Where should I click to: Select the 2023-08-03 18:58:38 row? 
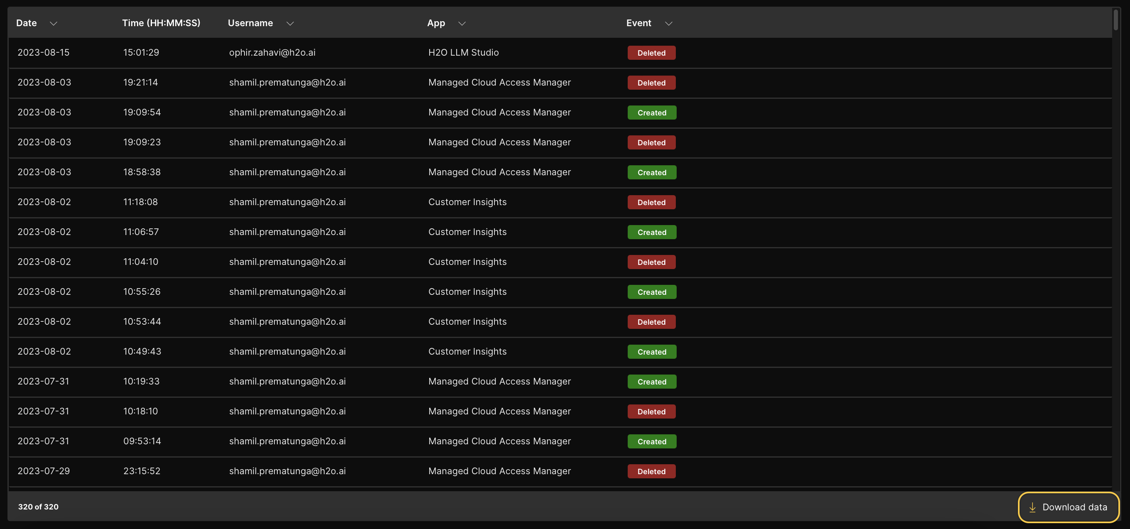[287, 172]
